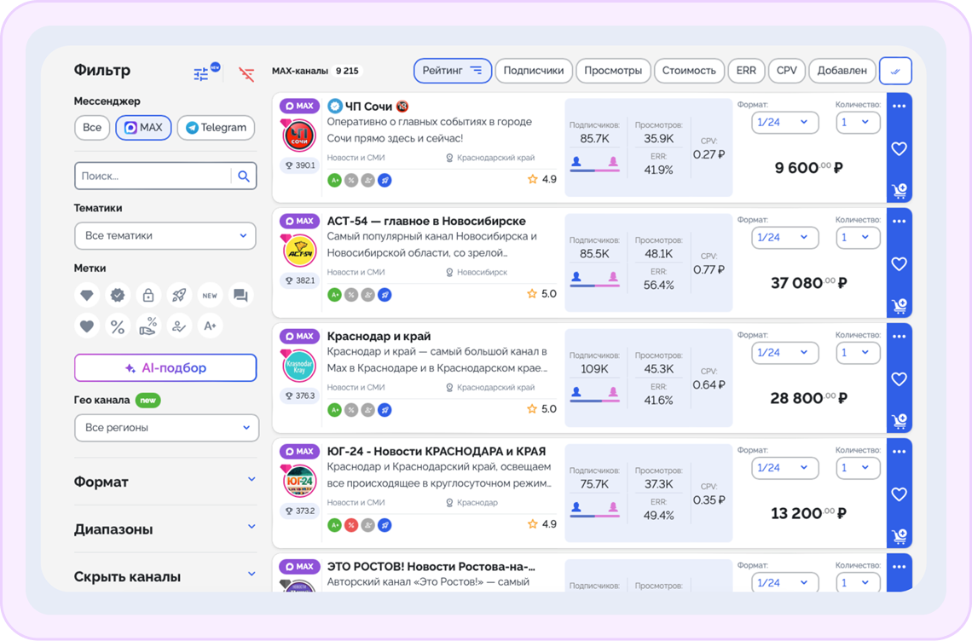Toggle the hand-with-percent label filter
Viewport: 972px width, 641px height.
pyautogui.click(x=148, y=326)
